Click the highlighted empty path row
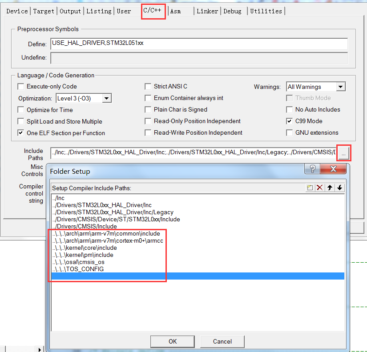The image size is (367, 352). coord(198,276)
